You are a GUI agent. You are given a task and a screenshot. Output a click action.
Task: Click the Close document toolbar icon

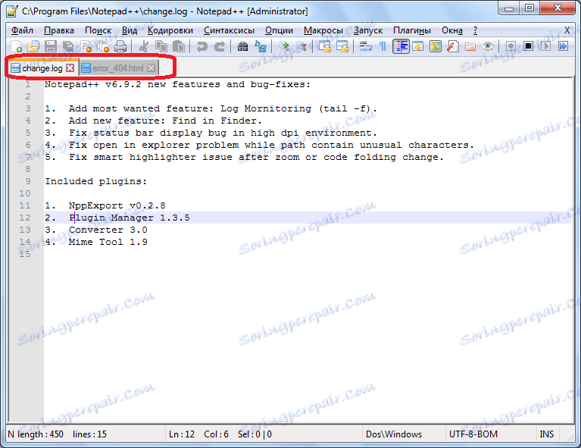point(86,47)
